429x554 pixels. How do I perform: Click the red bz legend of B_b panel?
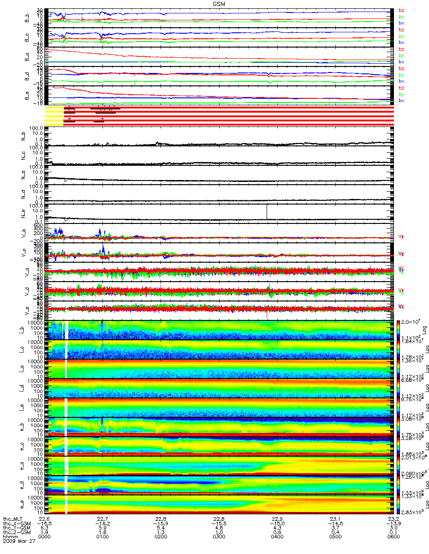[x=401, y=11]
